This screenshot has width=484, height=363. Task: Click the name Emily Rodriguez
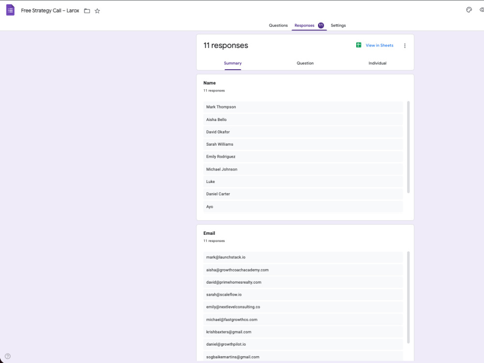[221, 156]
